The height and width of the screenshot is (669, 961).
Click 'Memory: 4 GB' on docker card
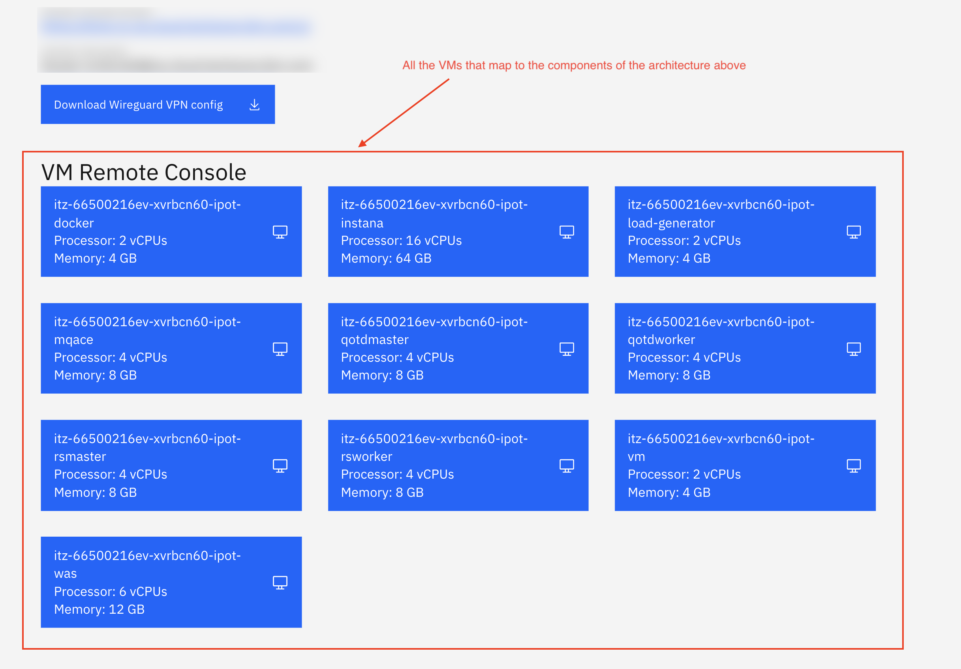pyautogui.click(x=96, y=258)
